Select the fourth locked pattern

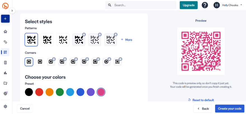pyautogui.click(x=79, y=40)
